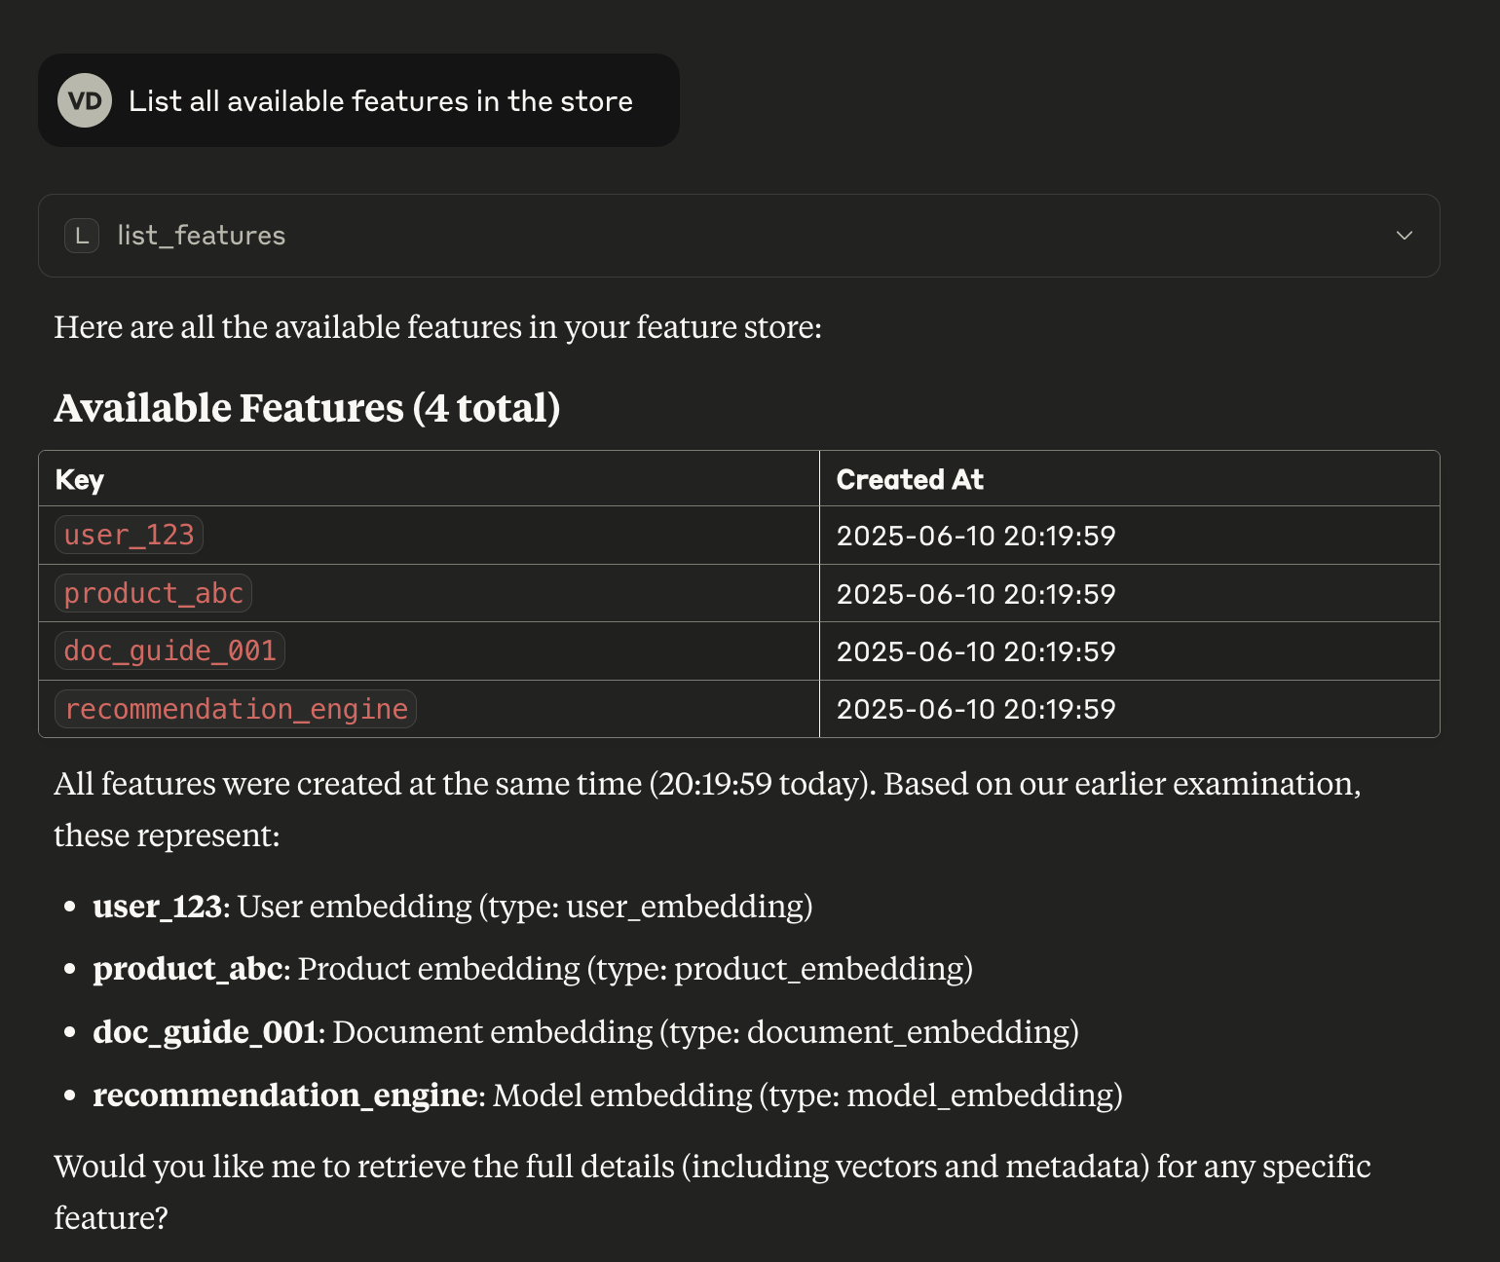The width and height of the screenshot is (1500, 1262).
Task: Expand the list_features tool call chevron
Action: click(x=1404, y=236)
